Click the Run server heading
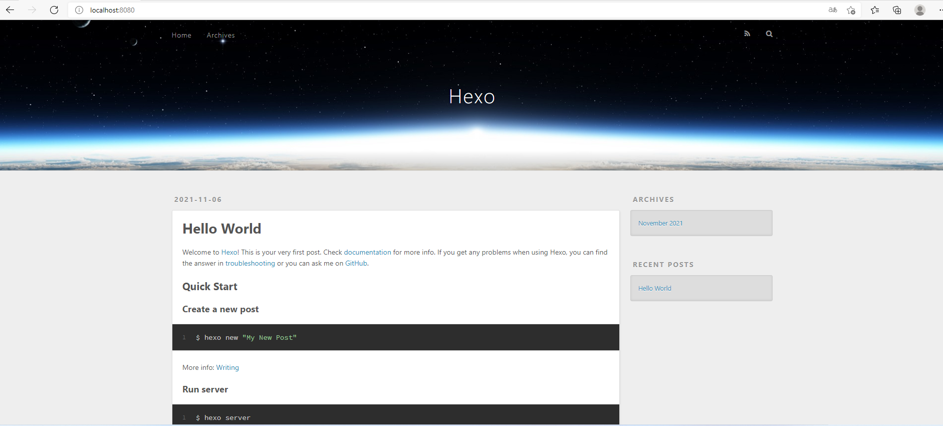This screenshot has width=943, height=426. pyautogui.click(x=205, y=389)
